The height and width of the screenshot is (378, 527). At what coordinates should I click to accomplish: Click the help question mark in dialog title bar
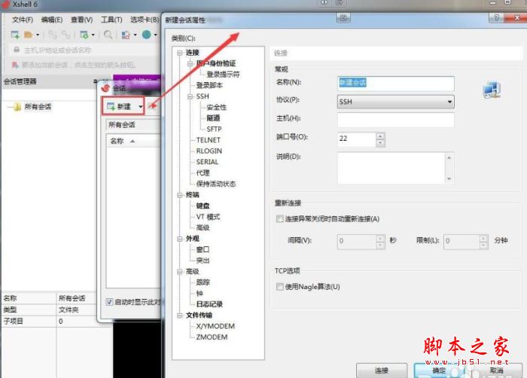coord(496,17)
